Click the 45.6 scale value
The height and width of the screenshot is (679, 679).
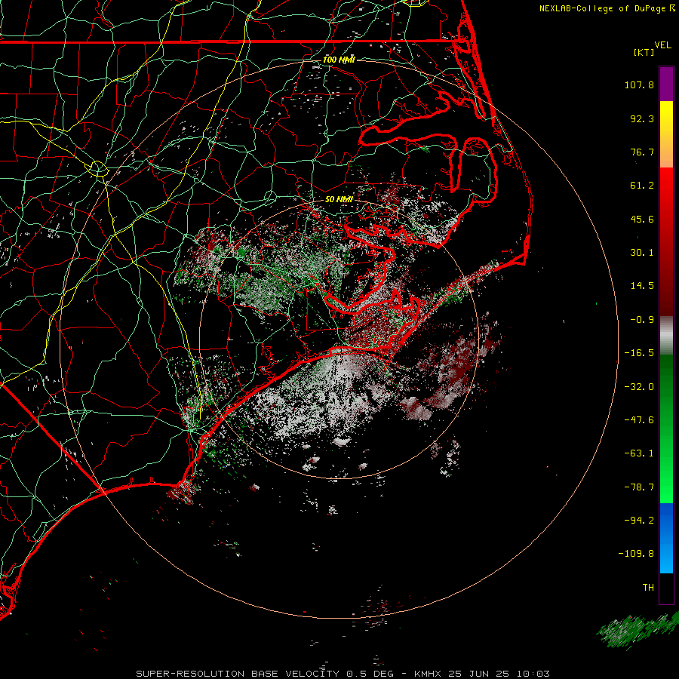coord(642,219)
